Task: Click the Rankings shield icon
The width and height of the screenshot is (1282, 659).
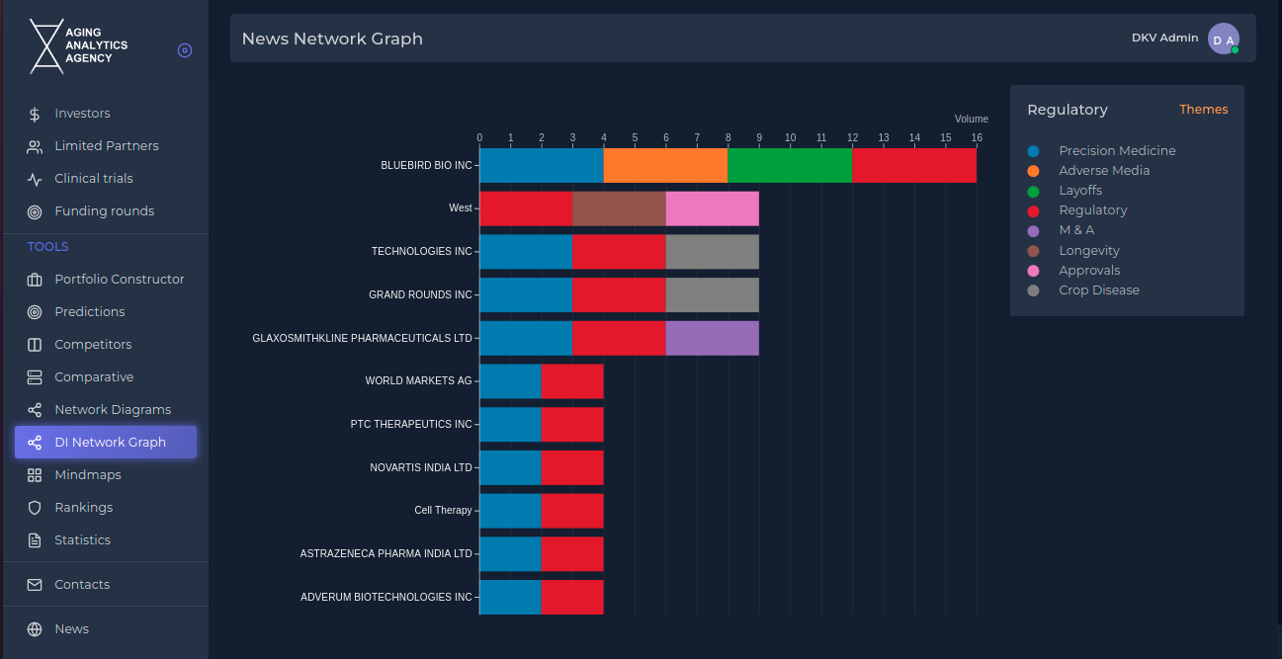Action: [35, 508]
